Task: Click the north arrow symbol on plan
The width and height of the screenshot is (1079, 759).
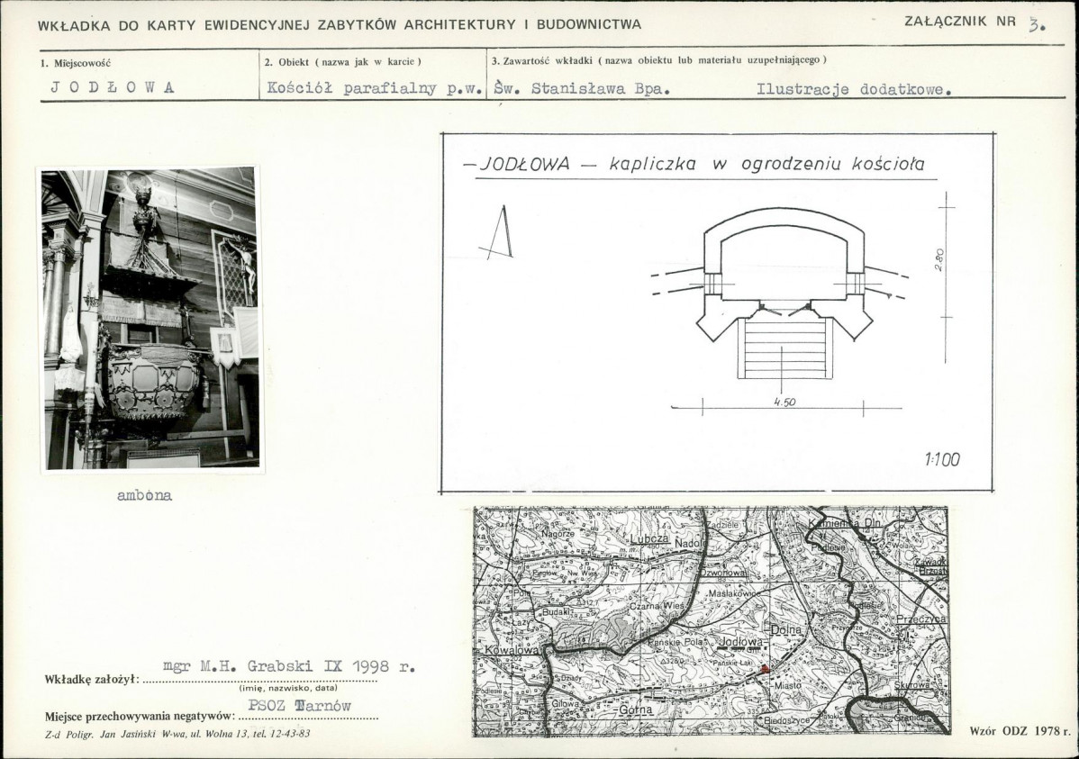Action: pyautogui.click(x=496, y=232)
